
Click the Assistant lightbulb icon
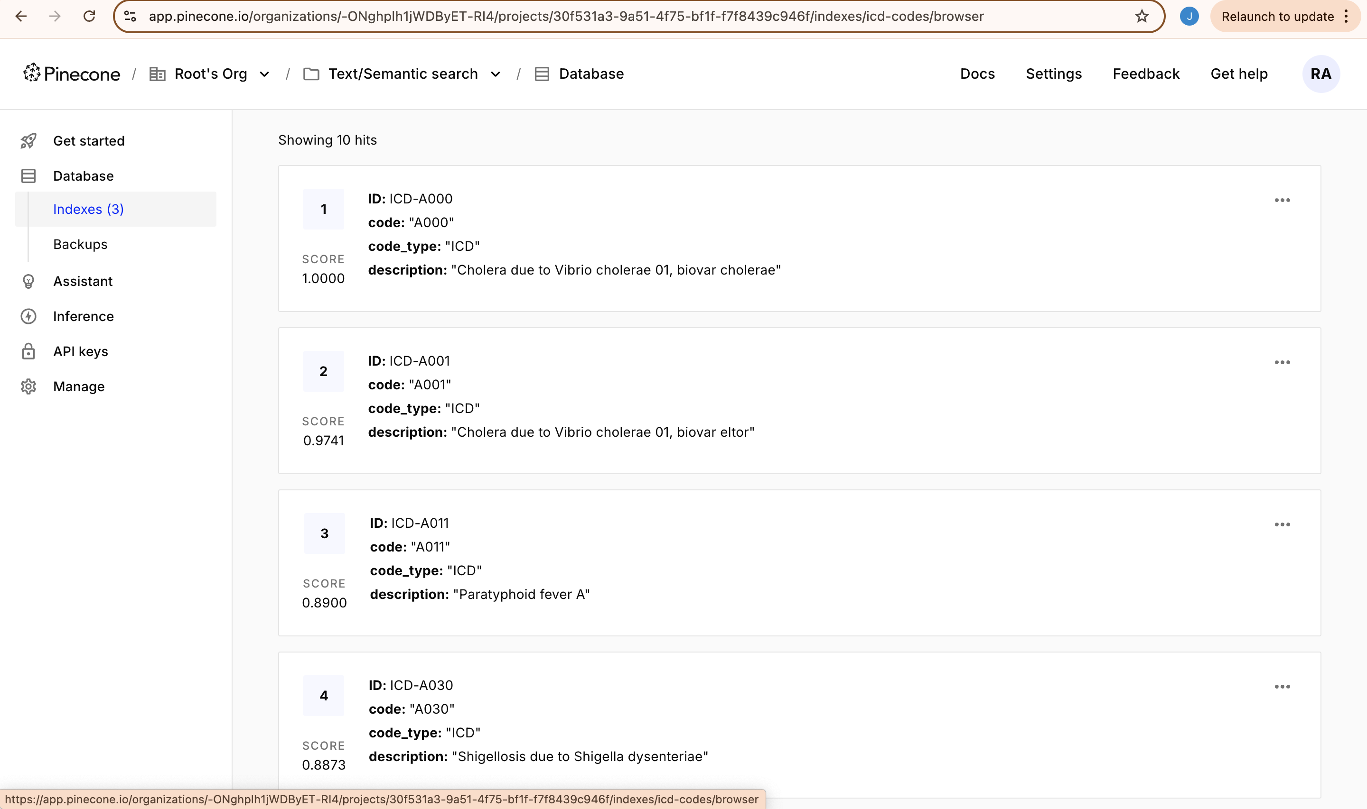tap(28, 281)
